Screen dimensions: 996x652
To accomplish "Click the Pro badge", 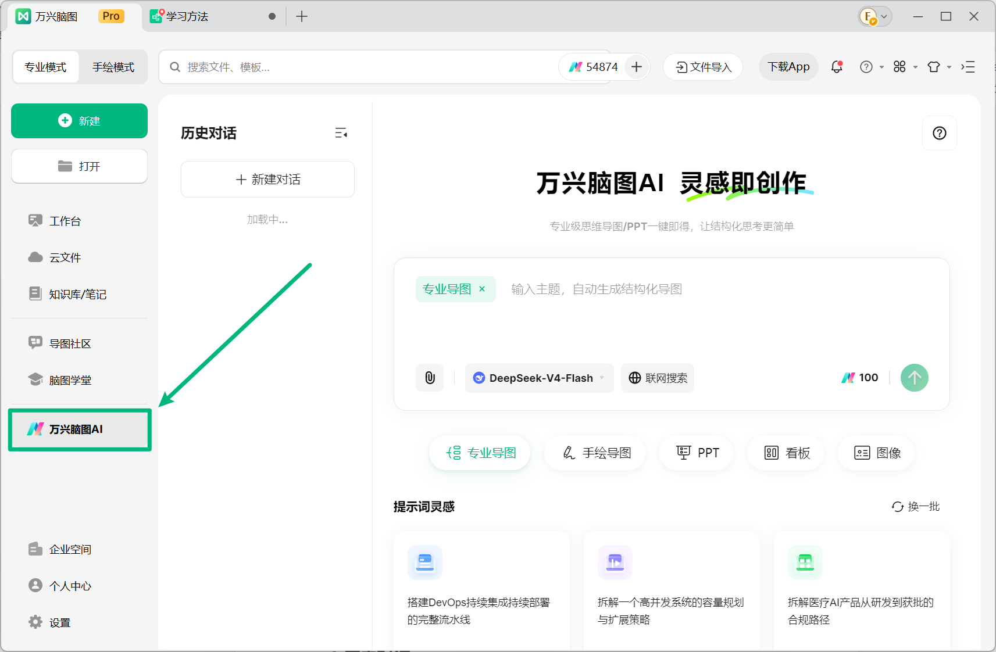I will (111, 16).
